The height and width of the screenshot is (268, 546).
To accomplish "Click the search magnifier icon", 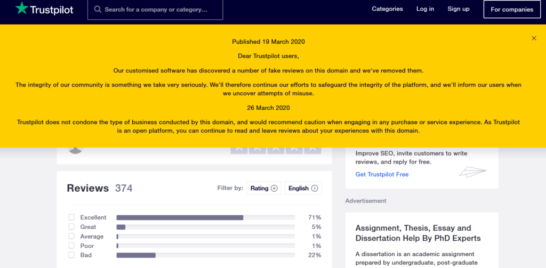I will pos(98,10).
